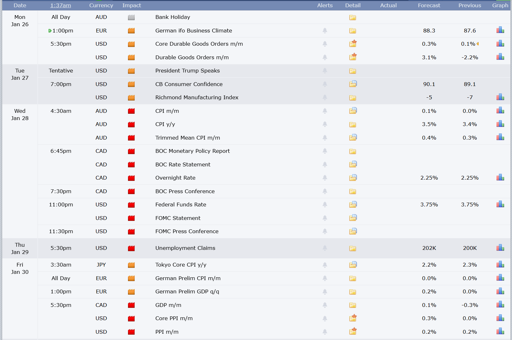Open detail folder for Core Durable Goods Orders
Viewport: 512px width, 340px height.
click(x=353, y=44)
